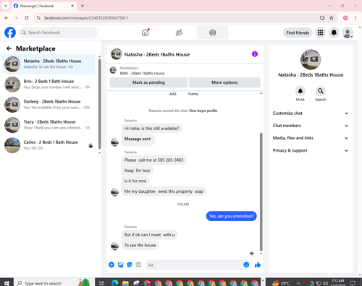Click Find friends button

(298, 32)
